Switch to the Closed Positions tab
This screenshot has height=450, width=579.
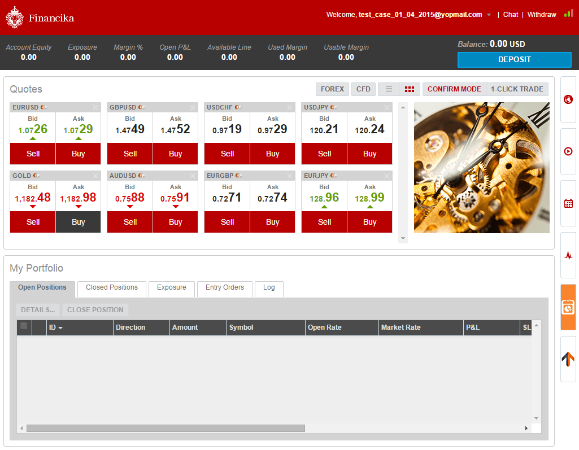pos(111,289)
